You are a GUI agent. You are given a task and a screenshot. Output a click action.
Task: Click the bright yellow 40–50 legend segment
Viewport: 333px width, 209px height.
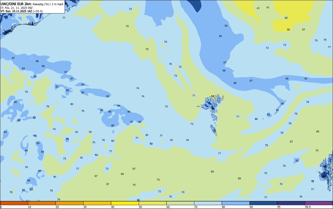click(125, 203)
